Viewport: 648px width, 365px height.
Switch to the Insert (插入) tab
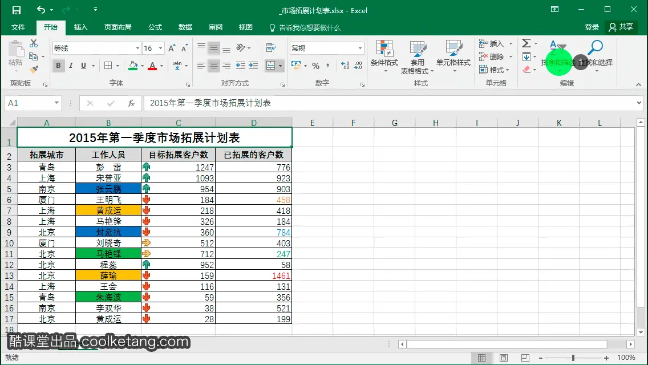[x=80, y=27]
